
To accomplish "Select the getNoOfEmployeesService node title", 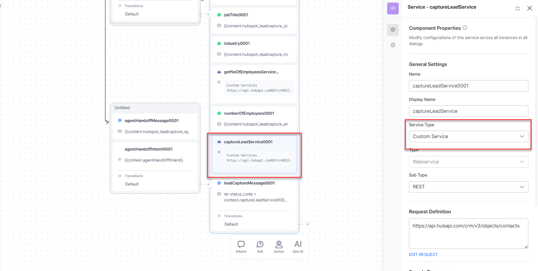I will (x=251, y=72).
